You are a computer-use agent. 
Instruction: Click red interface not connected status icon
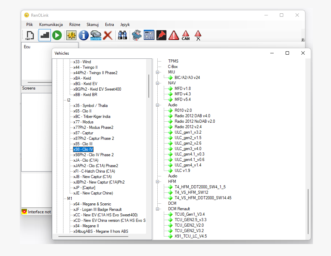[25, 212]
